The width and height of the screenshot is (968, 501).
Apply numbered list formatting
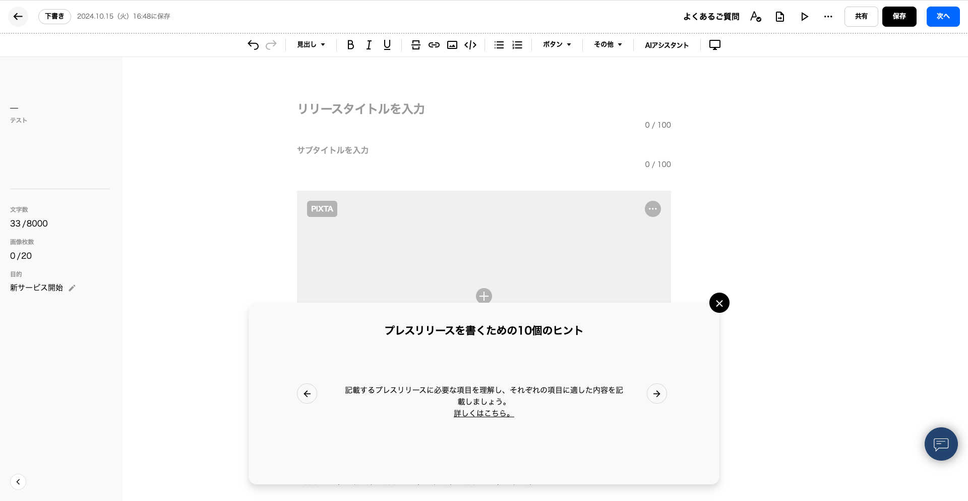point(517,45)
